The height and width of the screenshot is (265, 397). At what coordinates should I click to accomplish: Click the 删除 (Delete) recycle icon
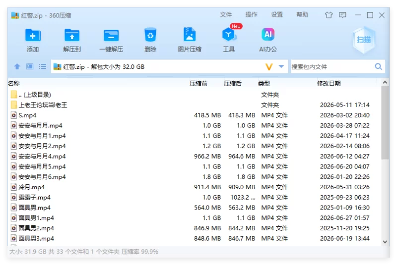[150, 35]
